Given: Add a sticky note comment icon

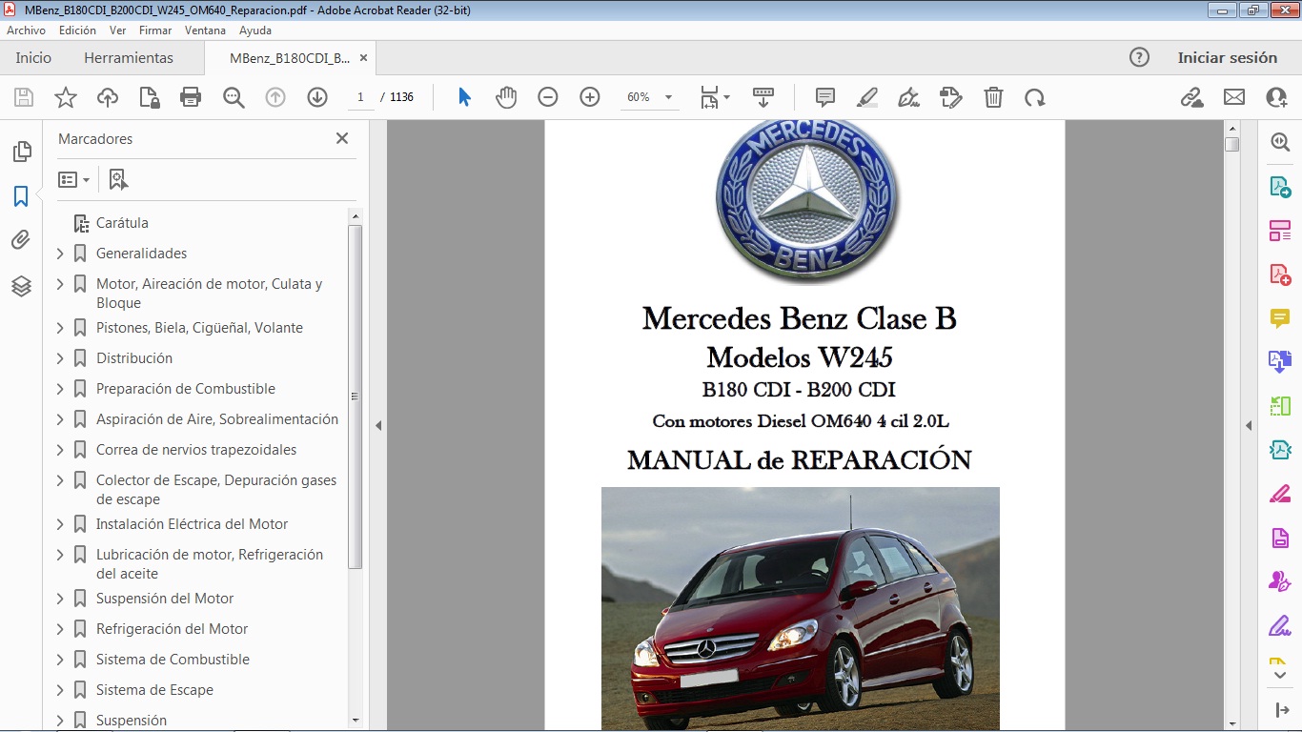Looking at the screenshot, I should click(825, 97).
